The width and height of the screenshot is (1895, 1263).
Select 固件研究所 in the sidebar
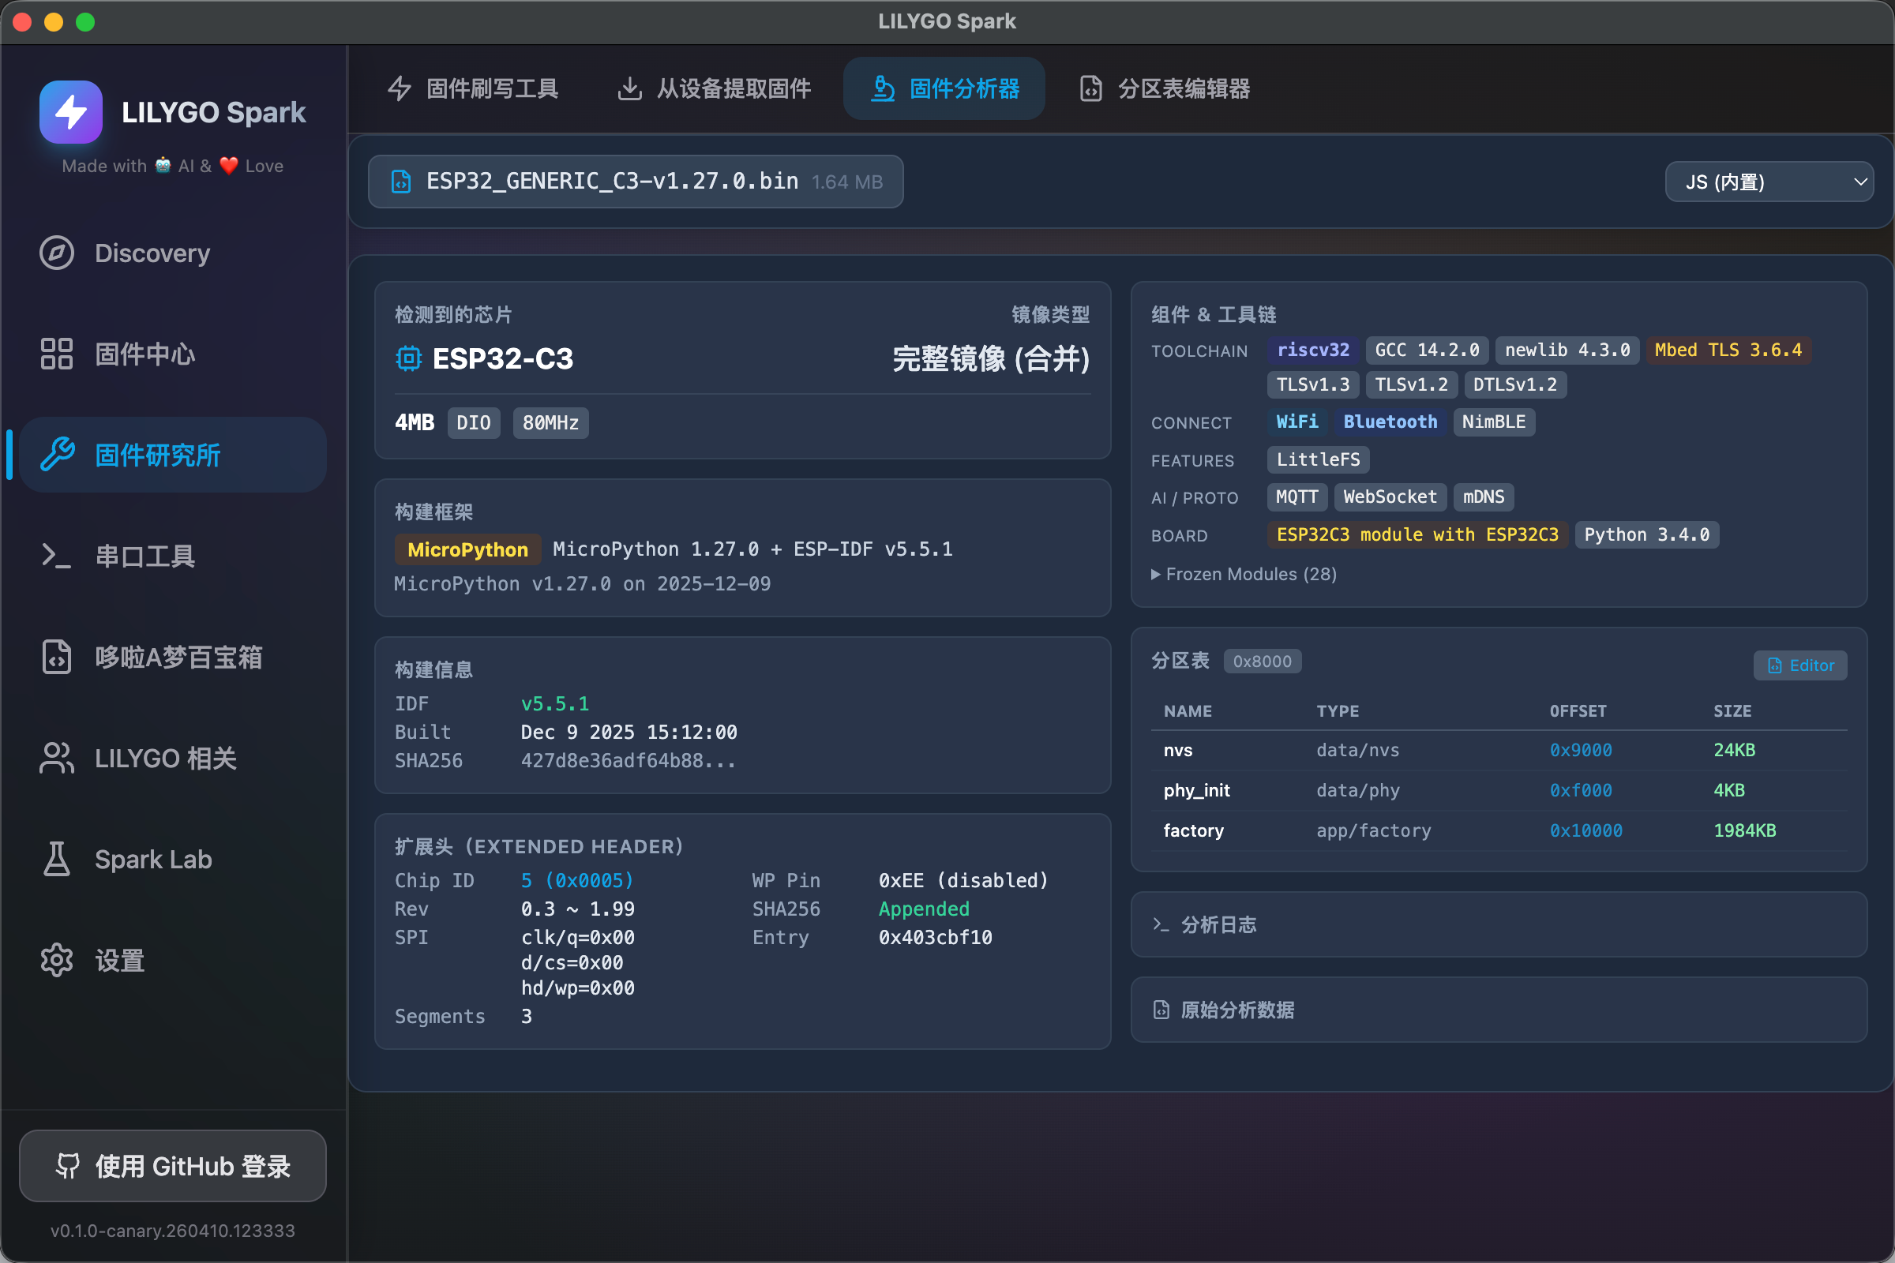[x=173, y=455]
